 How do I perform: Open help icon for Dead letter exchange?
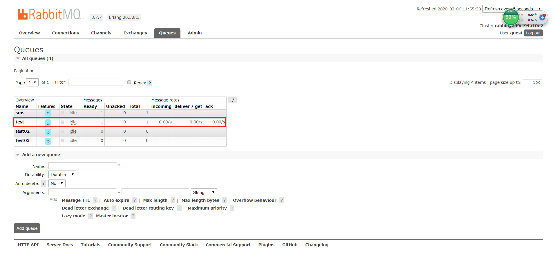[x=114, y=208]
